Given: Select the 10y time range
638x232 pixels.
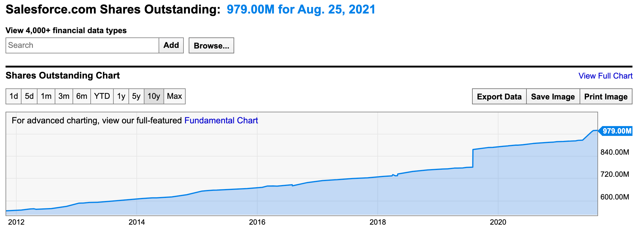Looking at the screenshot, I should (154, 96).
